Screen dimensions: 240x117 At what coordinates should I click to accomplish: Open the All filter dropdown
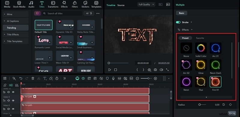coord(89,13)
